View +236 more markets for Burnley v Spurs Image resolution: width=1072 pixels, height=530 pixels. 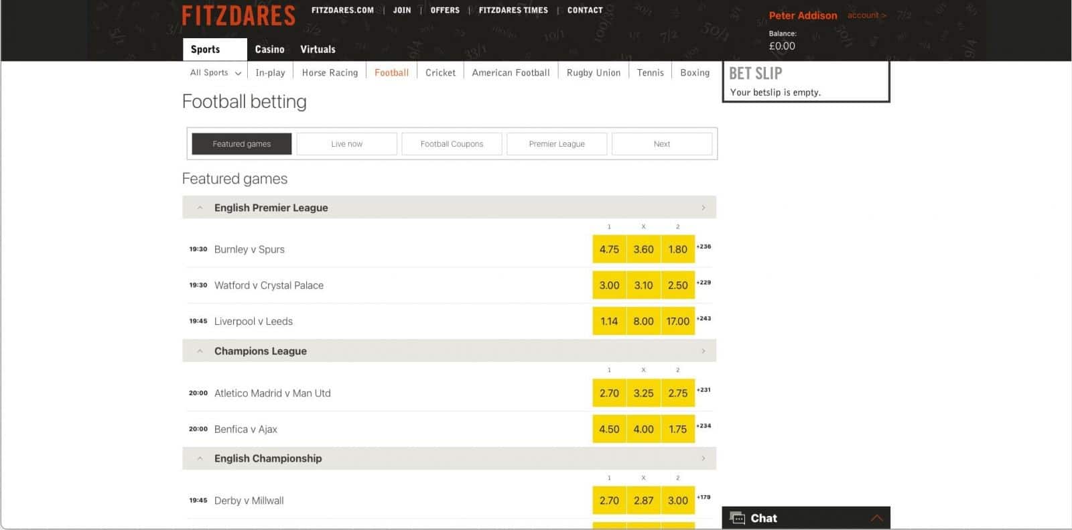click(x=703, y=247)
